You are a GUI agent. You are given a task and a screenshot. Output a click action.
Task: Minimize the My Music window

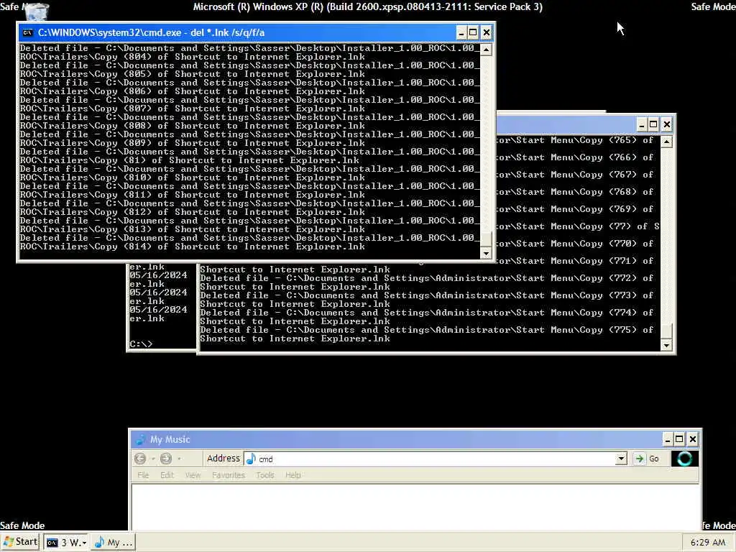[x=667, y=439]
